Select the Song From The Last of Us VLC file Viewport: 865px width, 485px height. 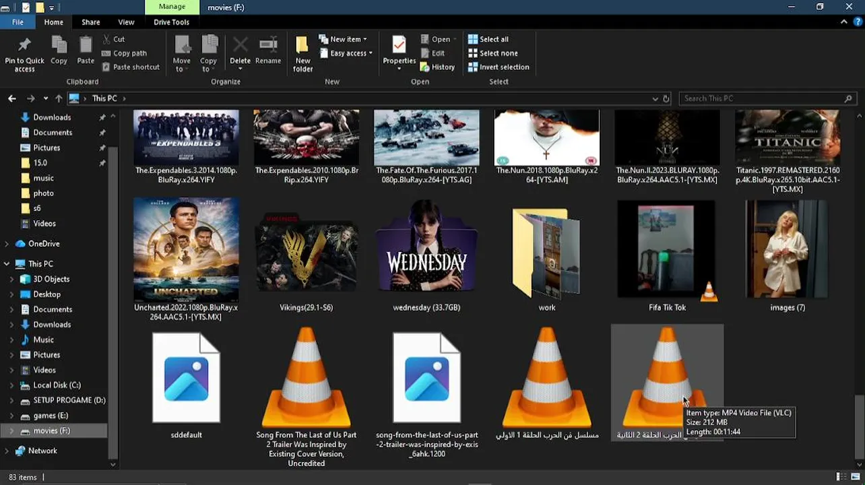(x=306, y=397)
